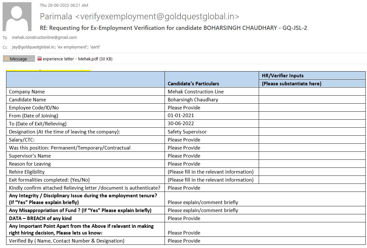This screenshot has height=248, width=367.
Task: Click the sender's profile avatar picture
Action: (x=17, y=17)
